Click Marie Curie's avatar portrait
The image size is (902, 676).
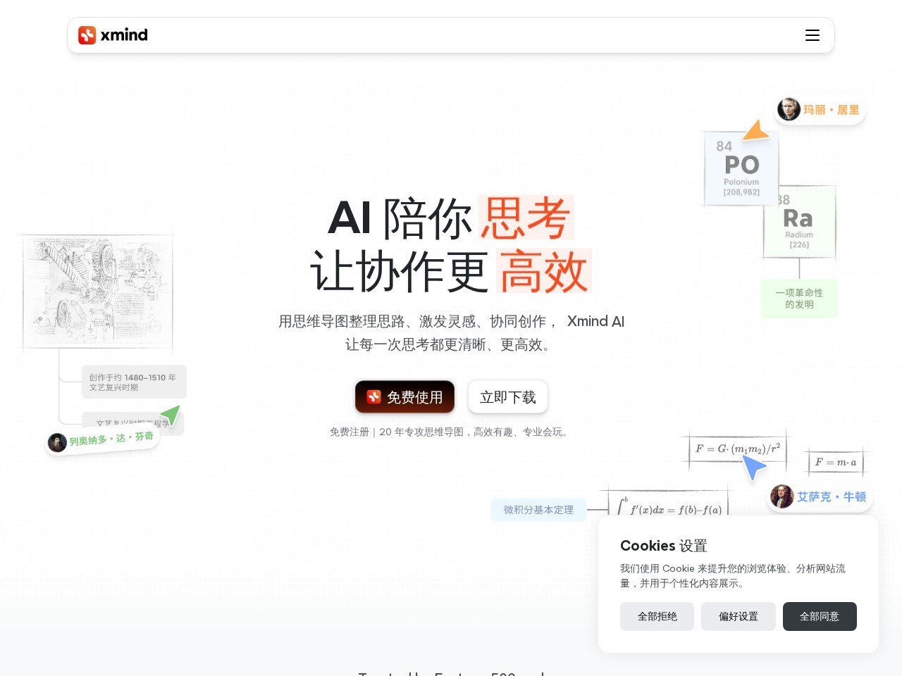click(789, 110)
